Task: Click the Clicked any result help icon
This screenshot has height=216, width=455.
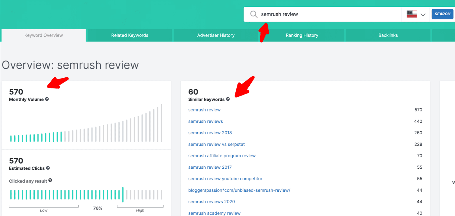Action: click(50, 180)
